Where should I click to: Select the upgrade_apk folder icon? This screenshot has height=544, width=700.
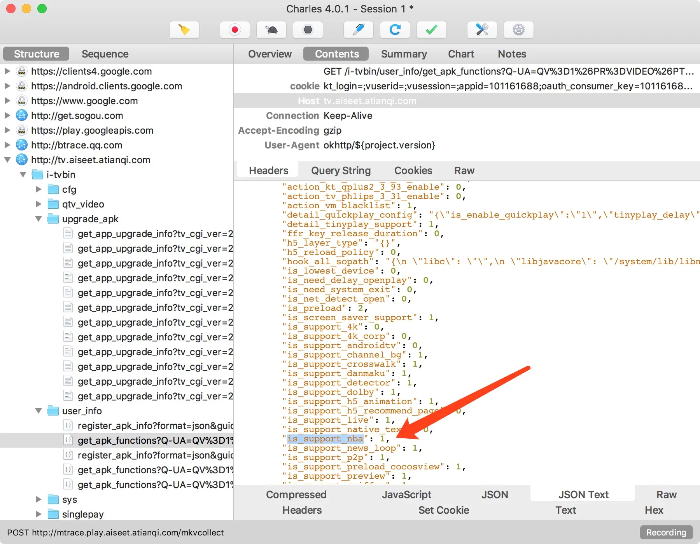53,219
